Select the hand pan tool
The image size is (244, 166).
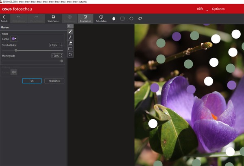[x=113, y=18]
